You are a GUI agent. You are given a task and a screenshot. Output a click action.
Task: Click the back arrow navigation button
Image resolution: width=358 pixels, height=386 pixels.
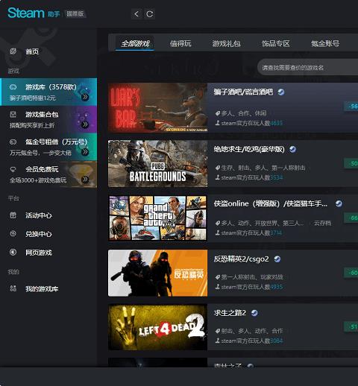point(136,14)
